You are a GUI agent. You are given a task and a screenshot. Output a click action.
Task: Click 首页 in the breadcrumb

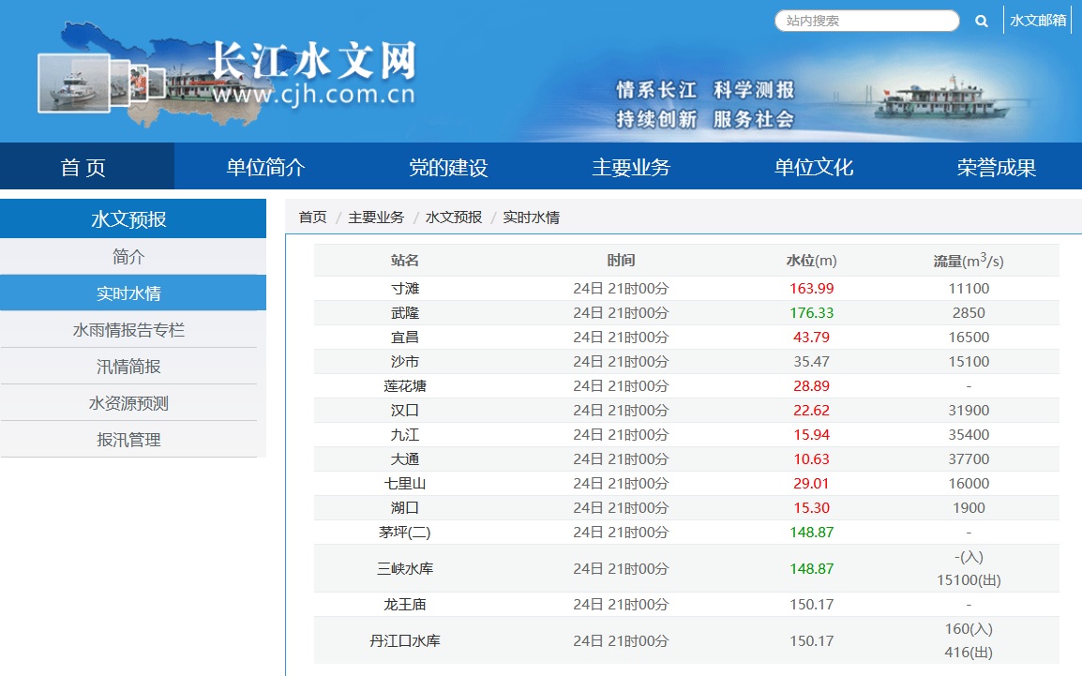(312, 218)
